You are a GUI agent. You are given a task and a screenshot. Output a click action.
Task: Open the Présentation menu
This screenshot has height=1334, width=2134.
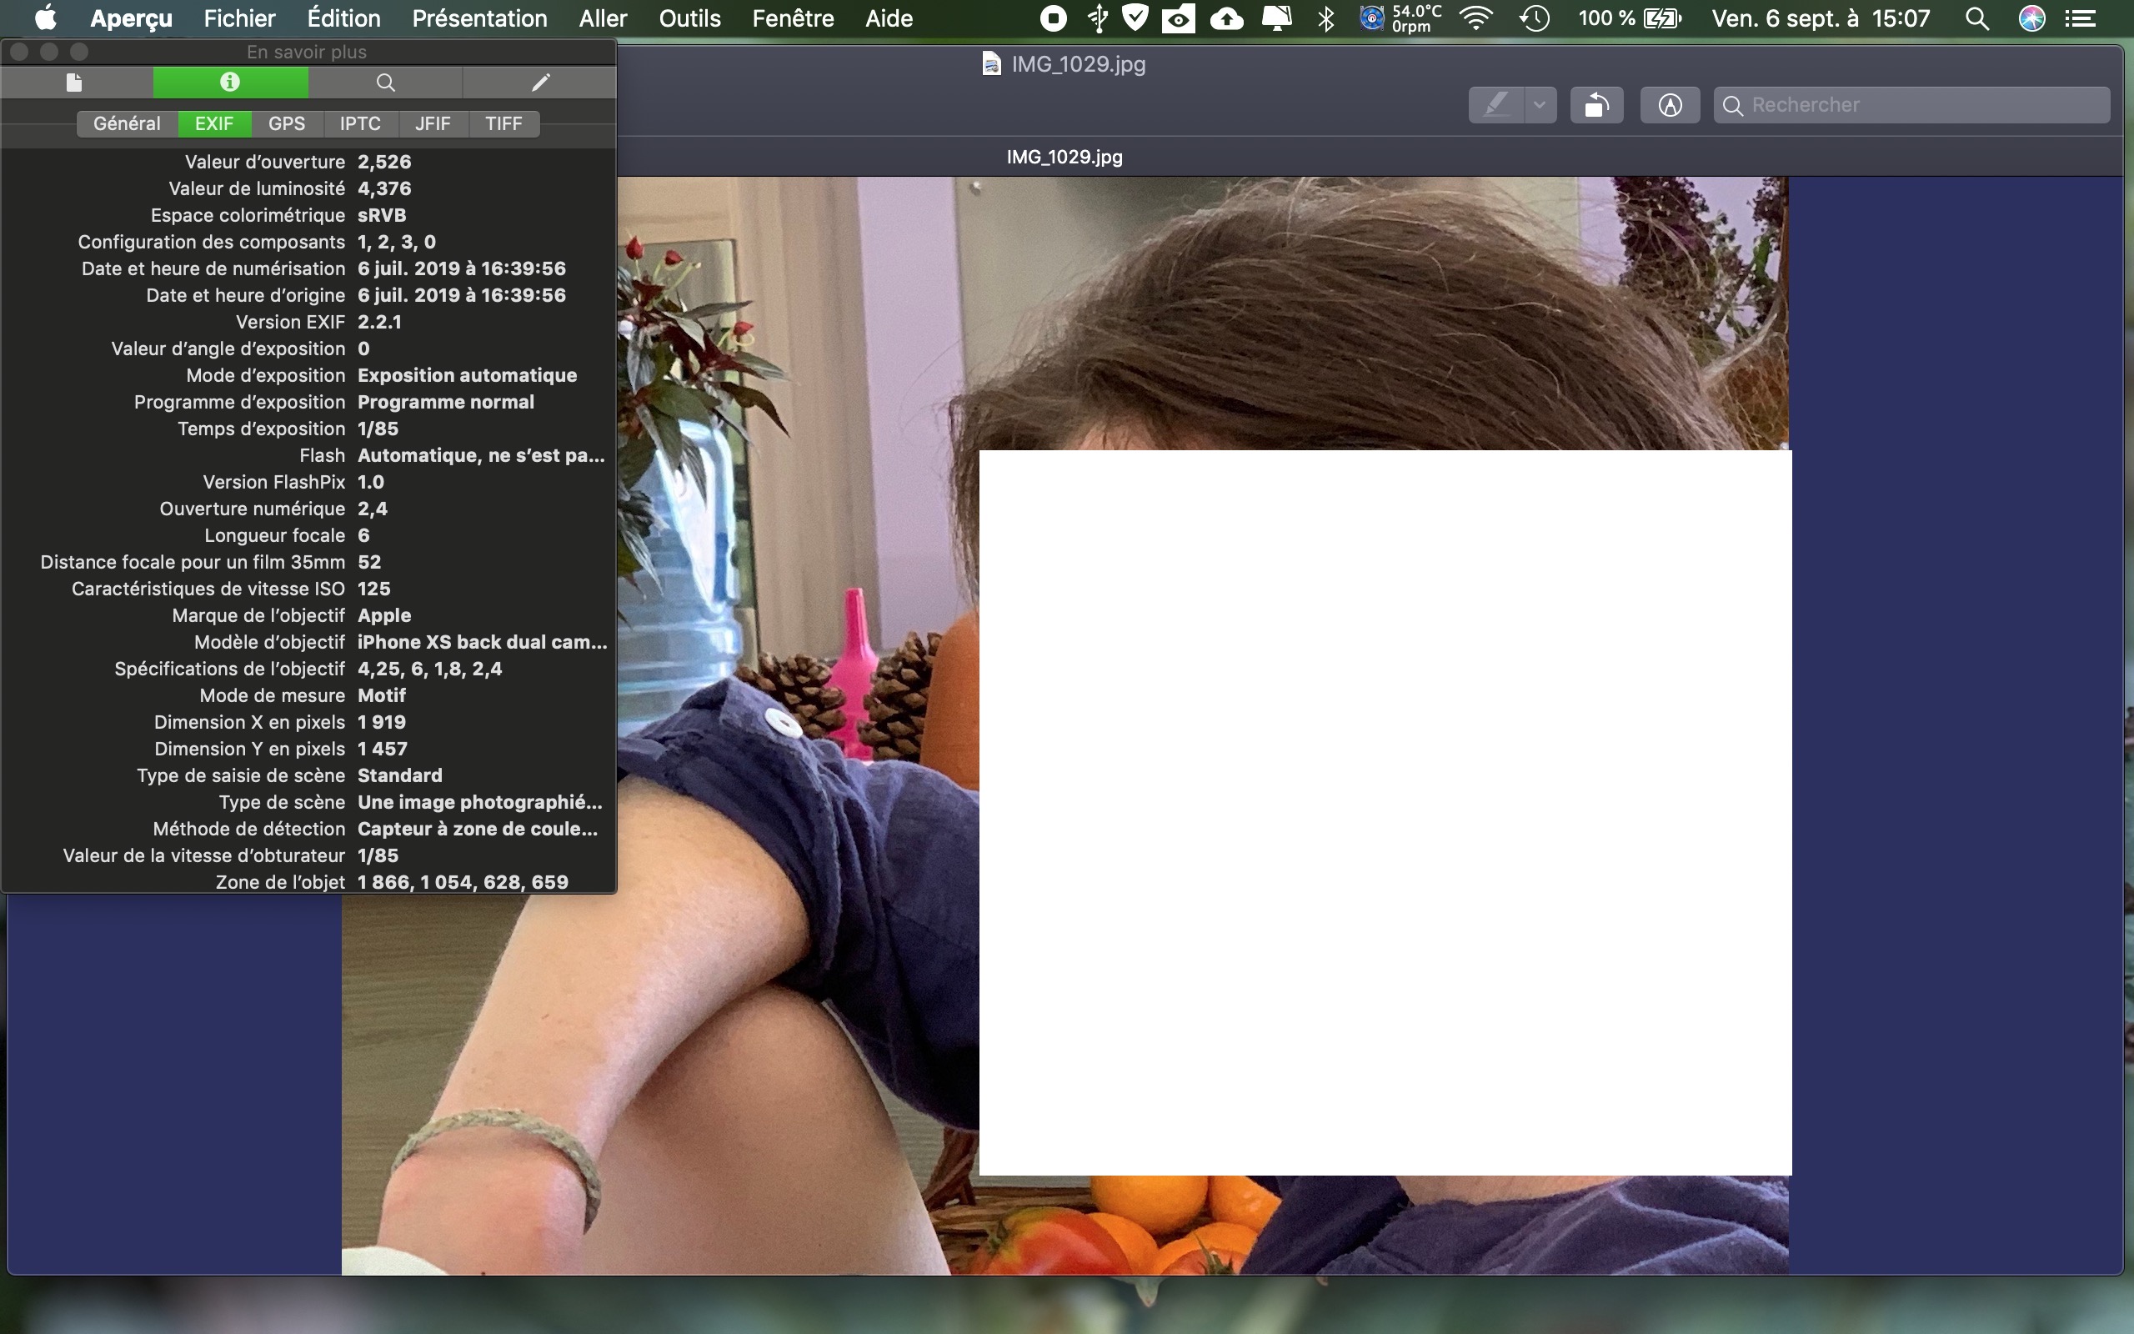[479, 18]
